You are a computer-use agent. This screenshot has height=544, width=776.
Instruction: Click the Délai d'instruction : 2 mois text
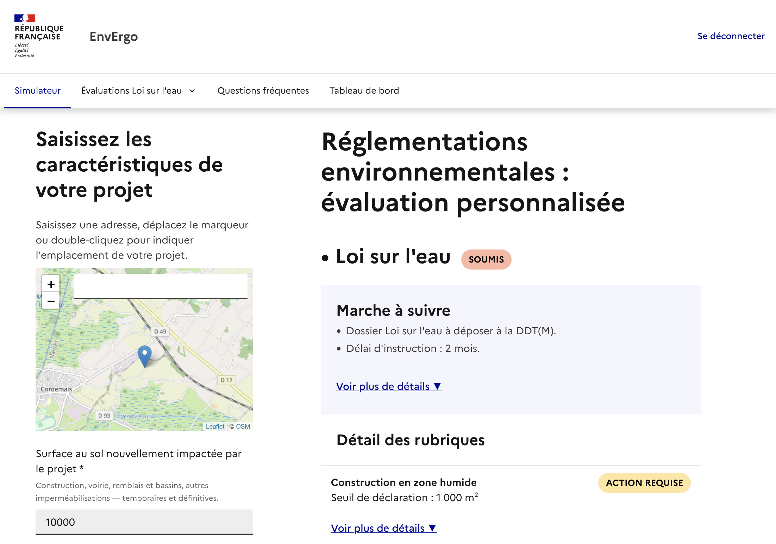[x=413, y=348]
